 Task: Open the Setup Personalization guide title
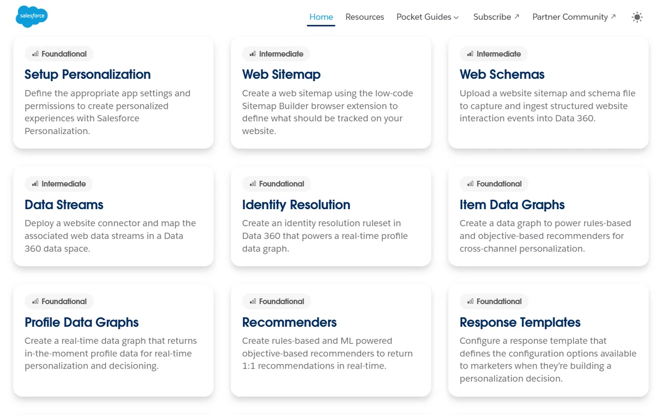[x=87, y=75]
